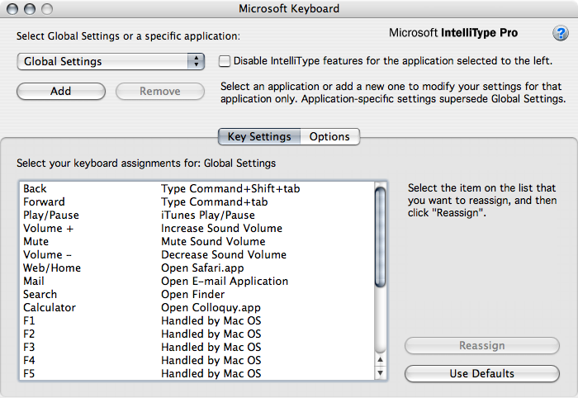This screenshot has height=398, width=578.
Task: Click the window zoom button in title bar
Action: point(47,9)
